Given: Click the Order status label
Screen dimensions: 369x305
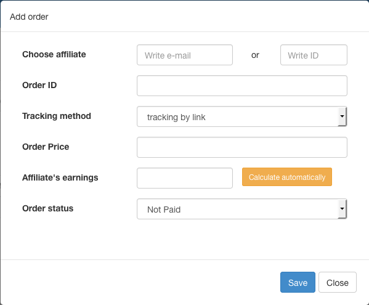Looking at the screenshot, I should coord(48,208).
